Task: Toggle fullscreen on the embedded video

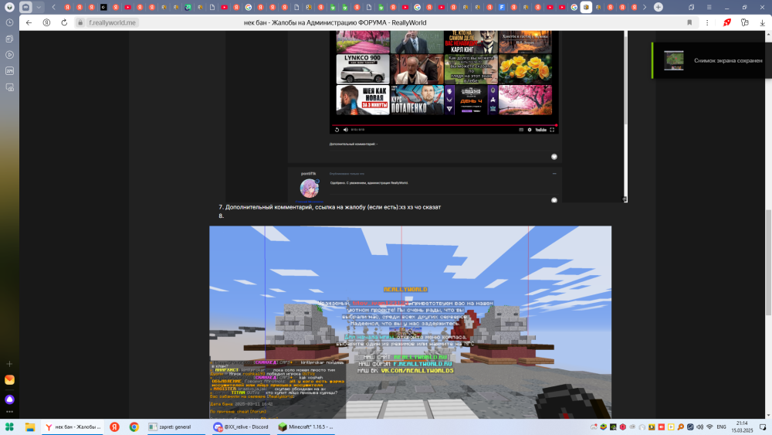Action: click(x=552, y=130)
